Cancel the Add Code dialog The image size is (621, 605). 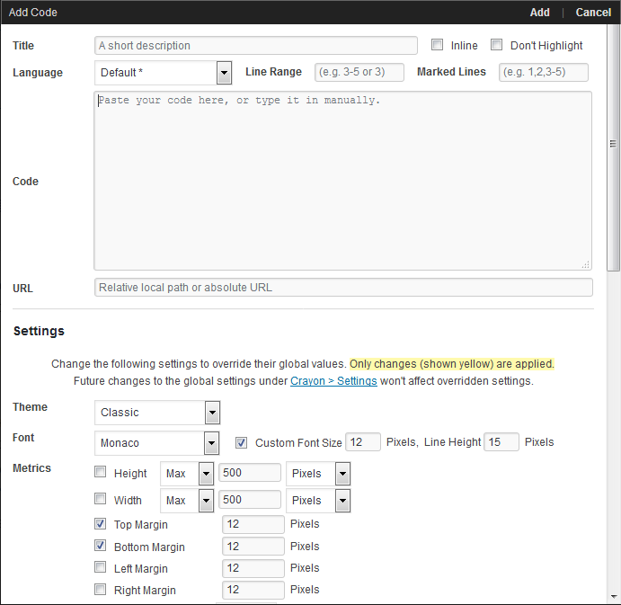point(593,13)
